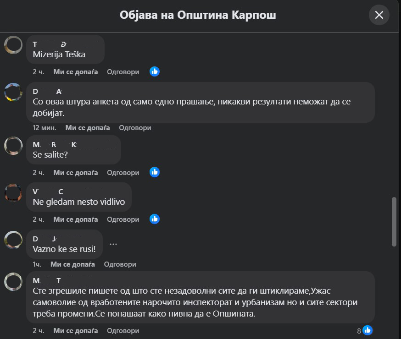Open avatar next to 'Vazno ke se rusi!'
The image size is (401, 339).
(x=13, y=240)
